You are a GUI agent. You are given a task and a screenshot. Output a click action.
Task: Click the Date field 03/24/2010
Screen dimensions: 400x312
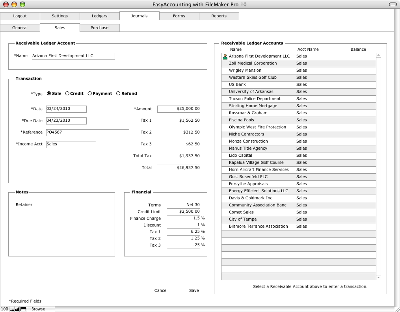coord(66,109)
